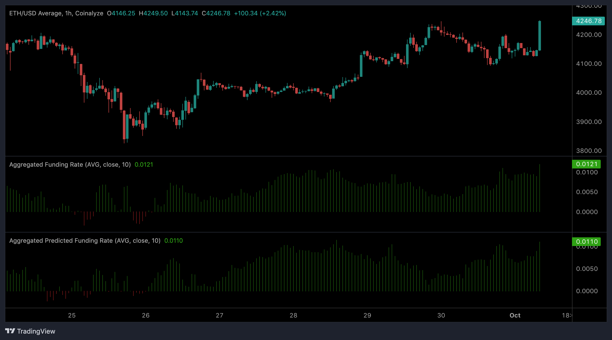Screen dimensions: 612x340
Task: Click the TradingView logo icon
Action: 10,331
